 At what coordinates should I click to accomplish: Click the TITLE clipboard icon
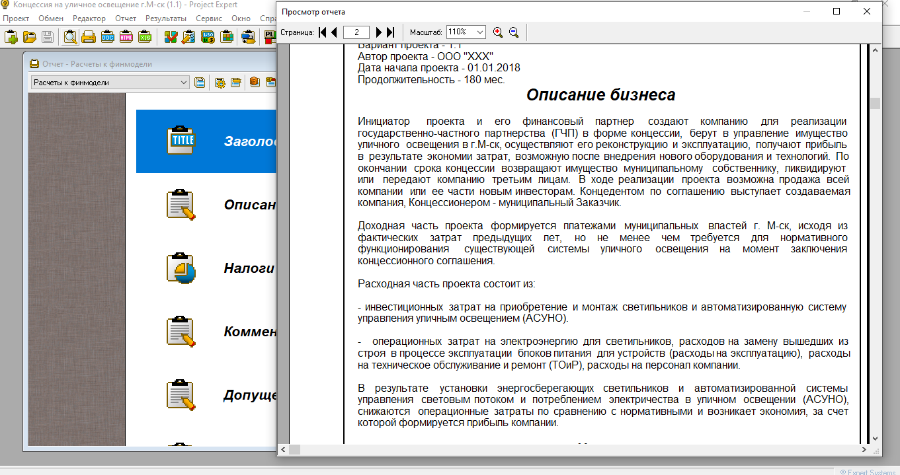pos(181,140)
